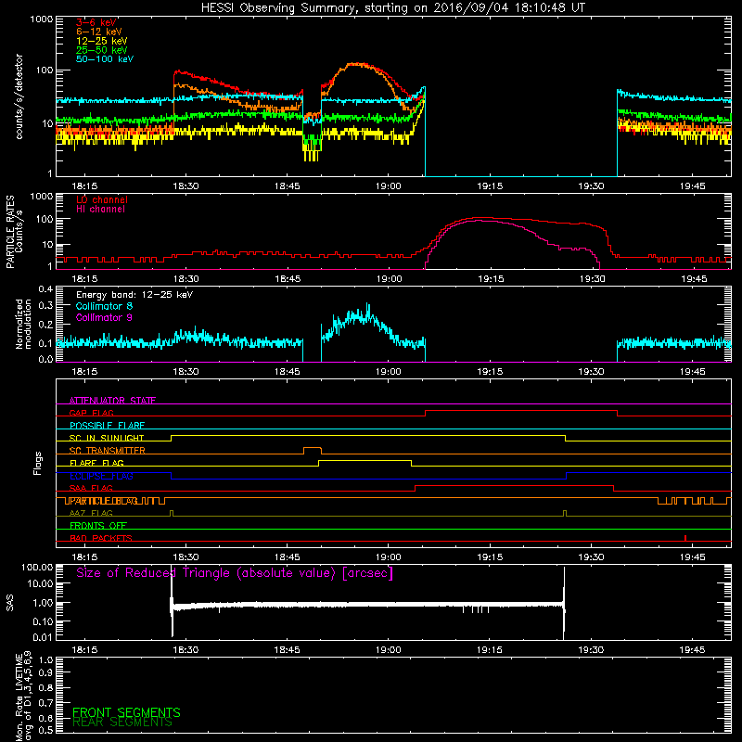742x742 pixels.
Task: Click the 0.4 y-axis value on modulation panel
Action: [45, 289]
